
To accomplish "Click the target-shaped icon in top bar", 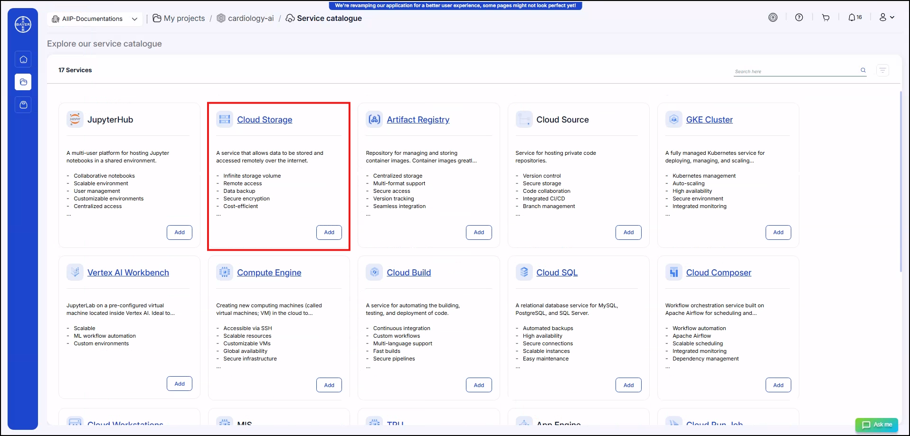I will [x=773, y=18].
